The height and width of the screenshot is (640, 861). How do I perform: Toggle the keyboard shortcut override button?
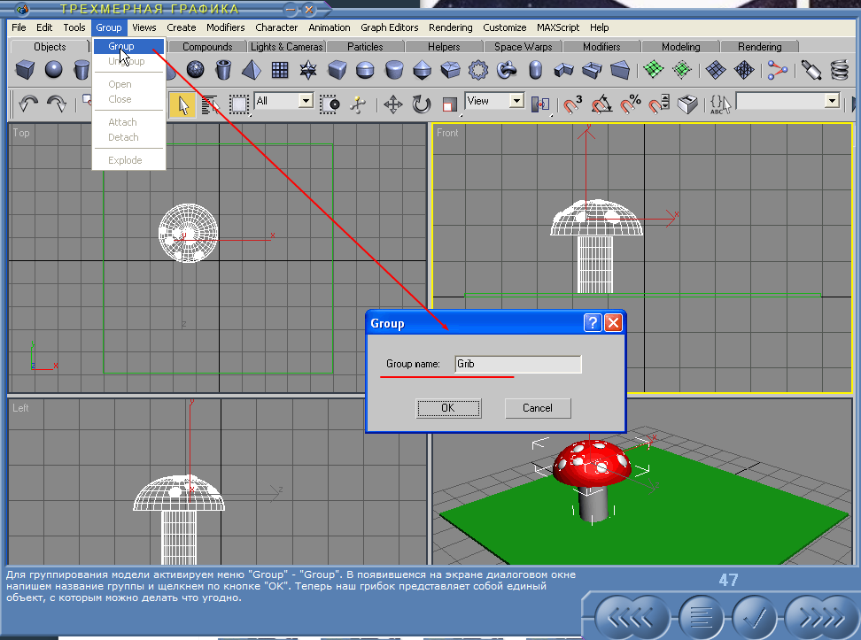pos(687,104)
